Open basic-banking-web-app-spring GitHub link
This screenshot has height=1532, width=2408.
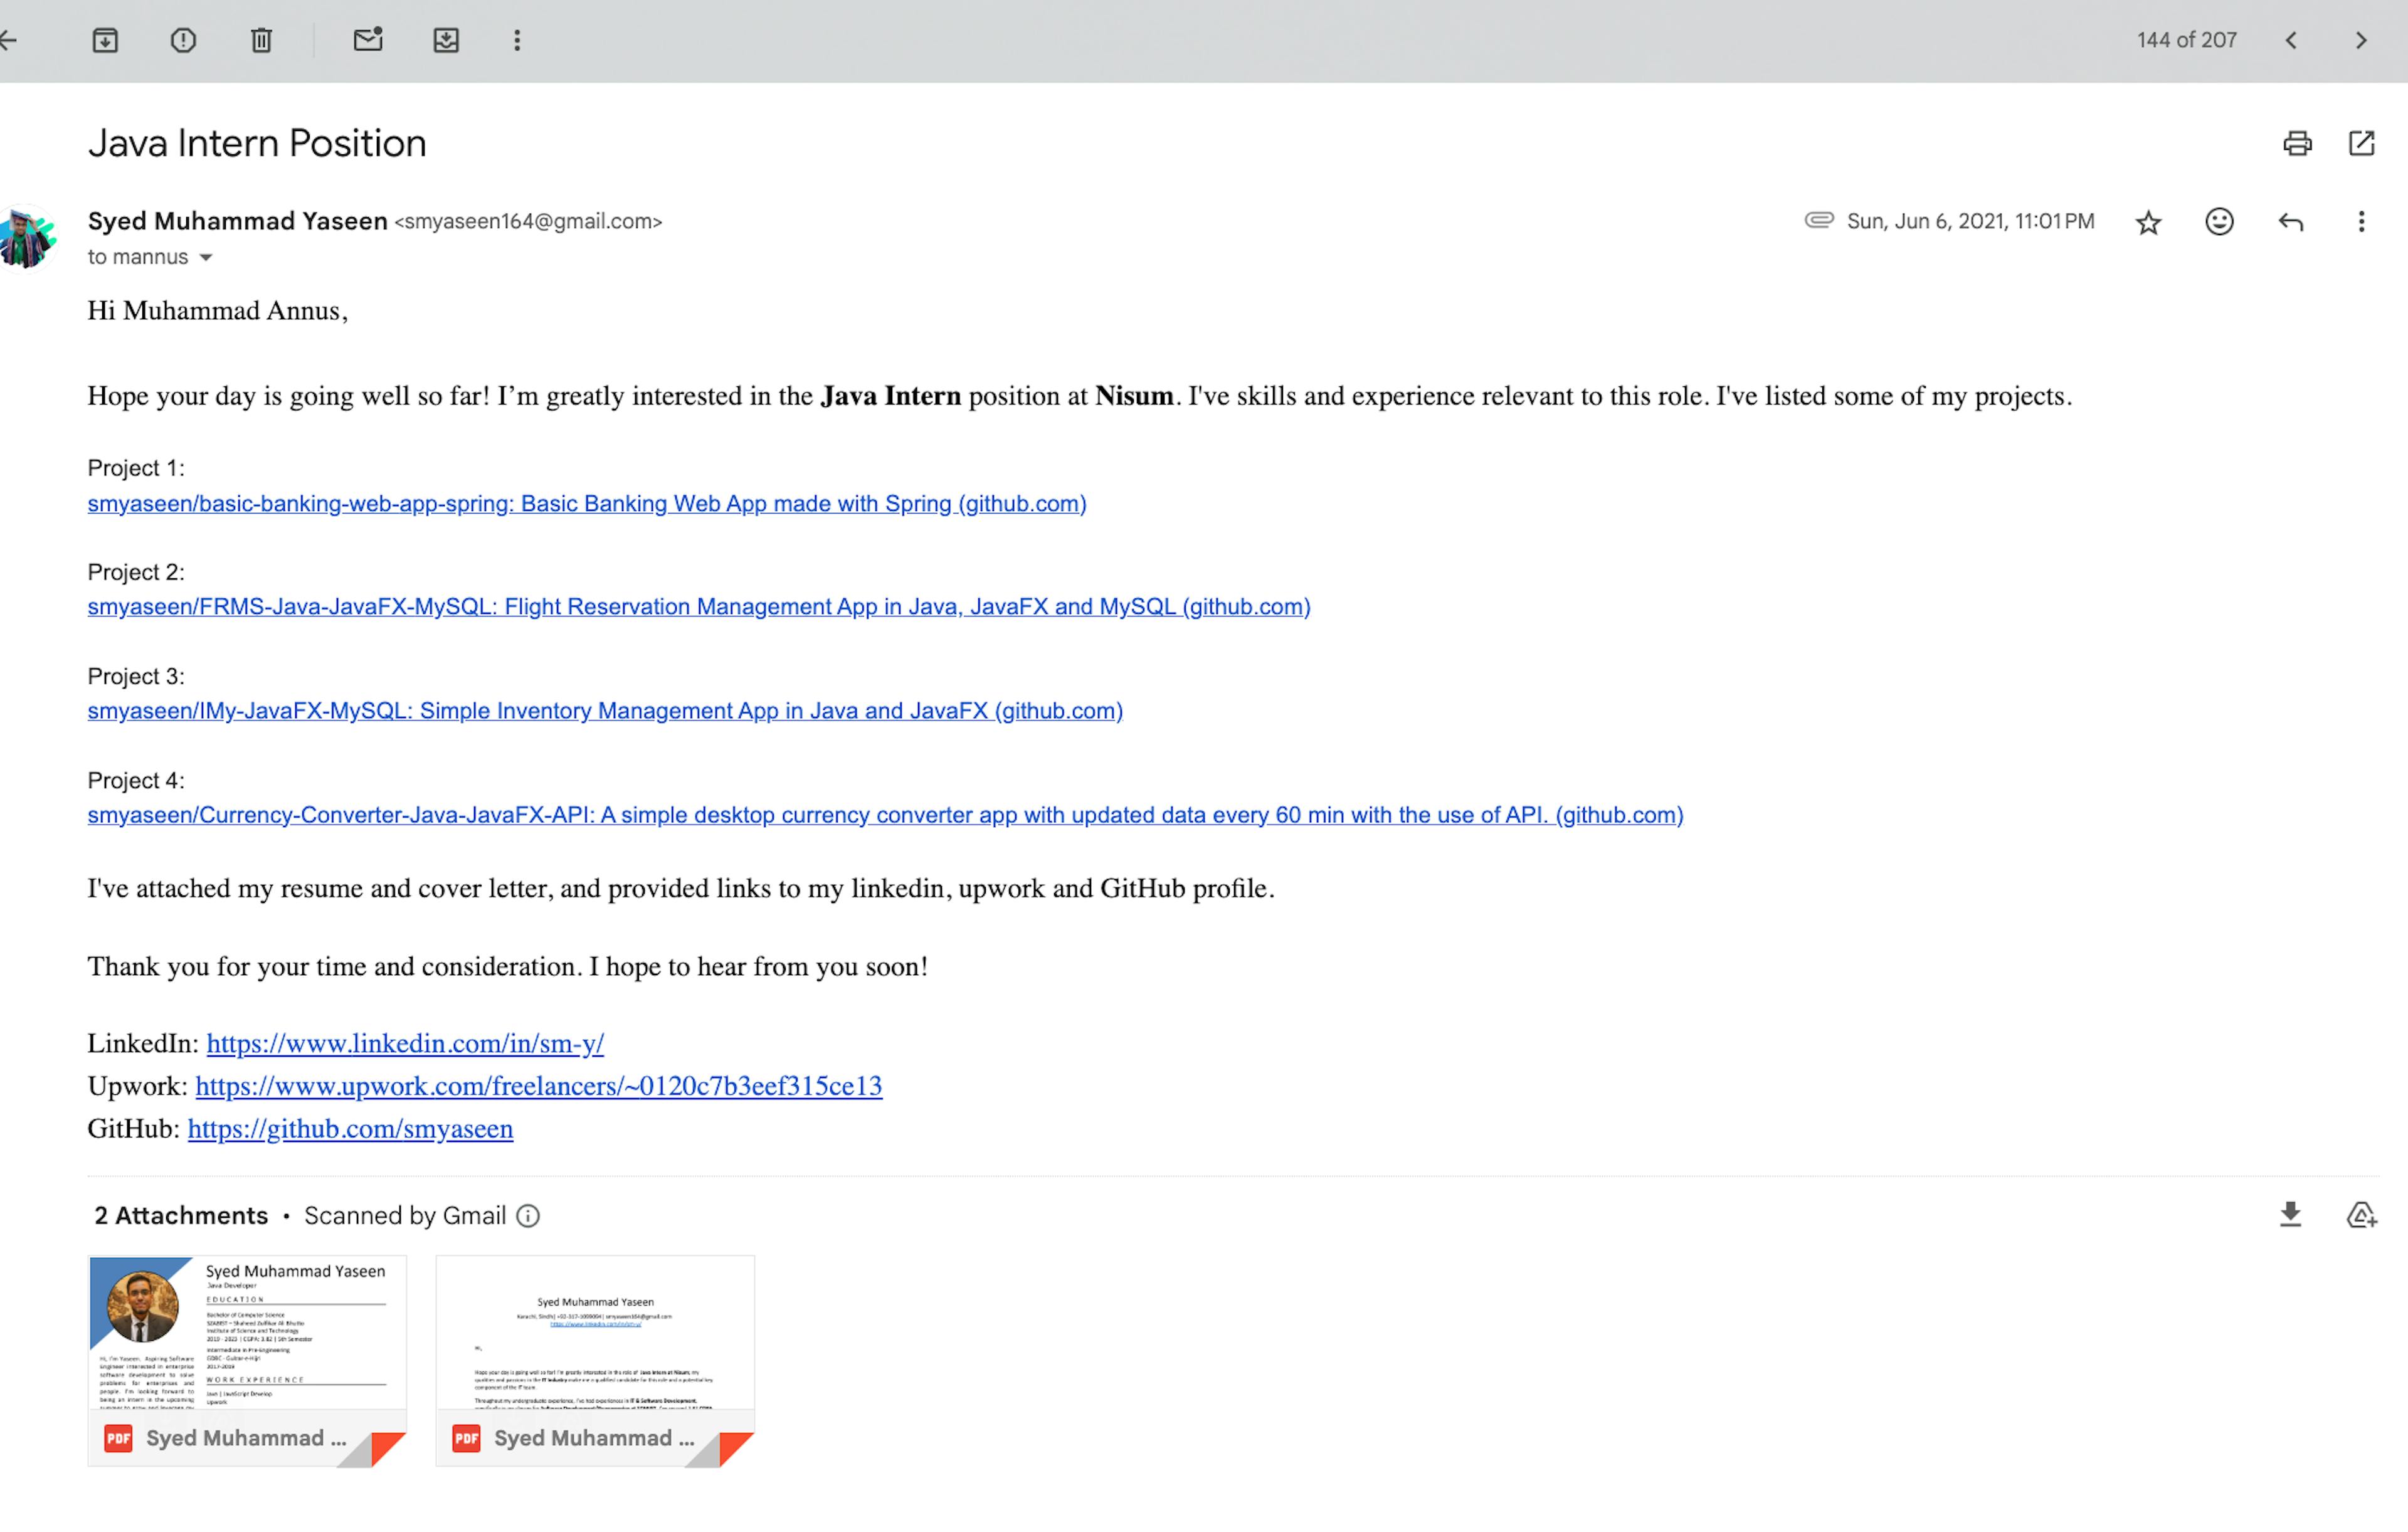pos(587,503)
